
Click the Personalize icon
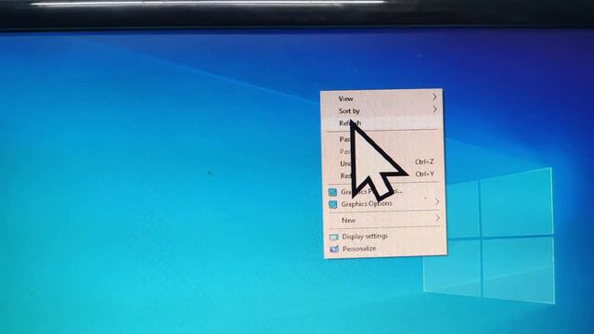pos(334,249)
